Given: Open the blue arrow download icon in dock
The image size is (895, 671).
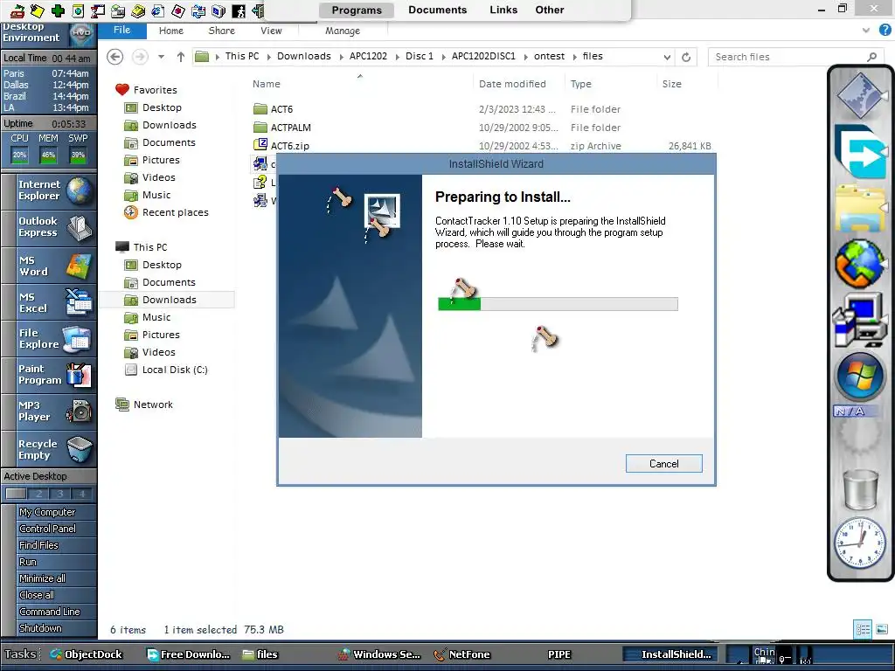Looking at the screenshot, I should 860,152.
